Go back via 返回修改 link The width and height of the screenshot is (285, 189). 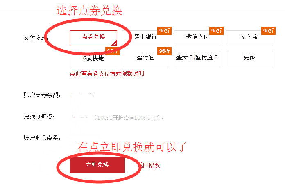tap(149, 165)
